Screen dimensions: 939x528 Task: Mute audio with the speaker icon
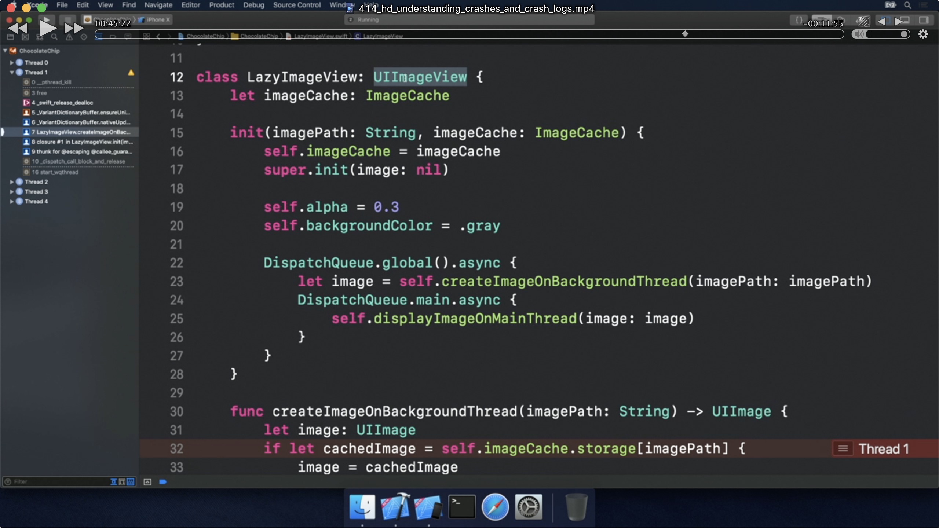(859, 34)
